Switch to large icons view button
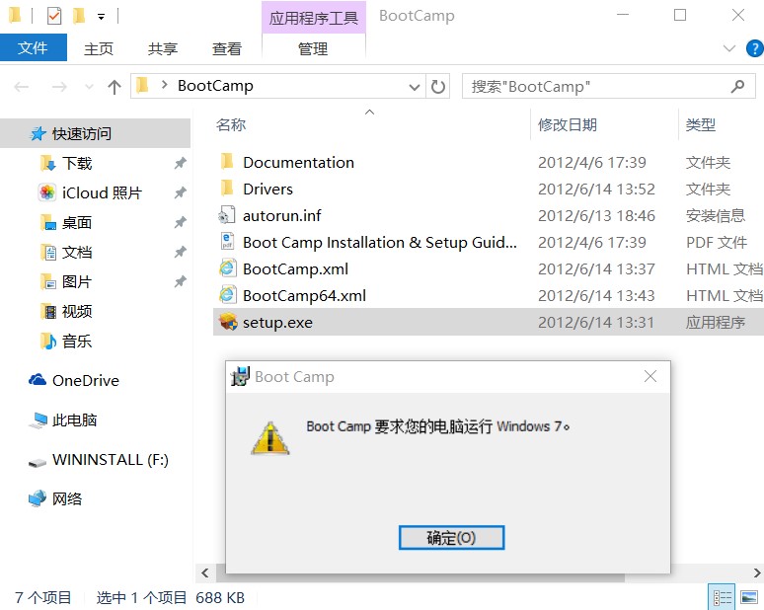 tap(749, 597)
